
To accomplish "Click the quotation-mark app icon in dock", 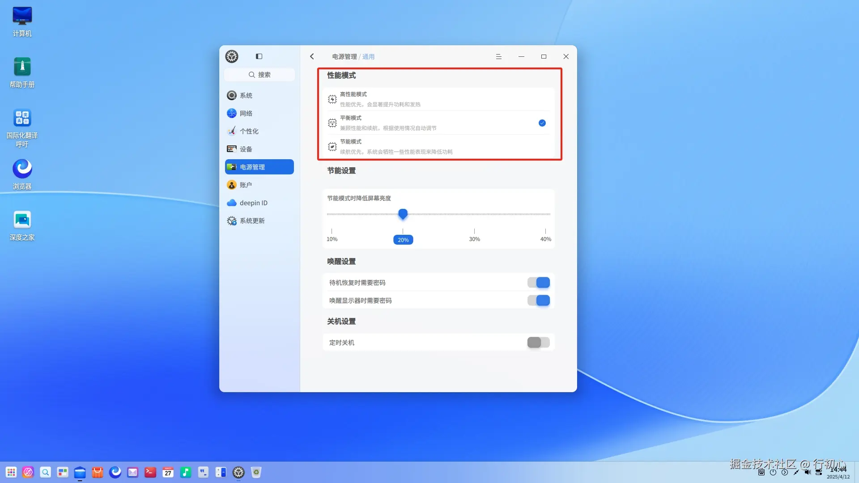I will click(203, 472).
